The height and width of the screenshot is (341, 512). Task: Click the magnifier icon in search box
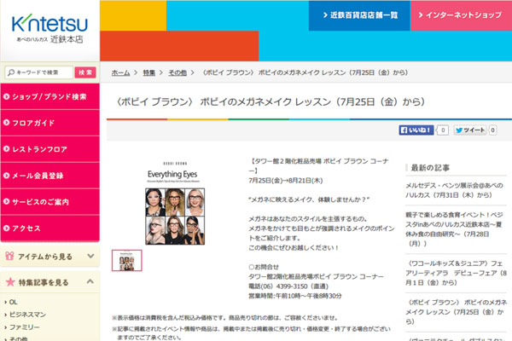[11, 72]
